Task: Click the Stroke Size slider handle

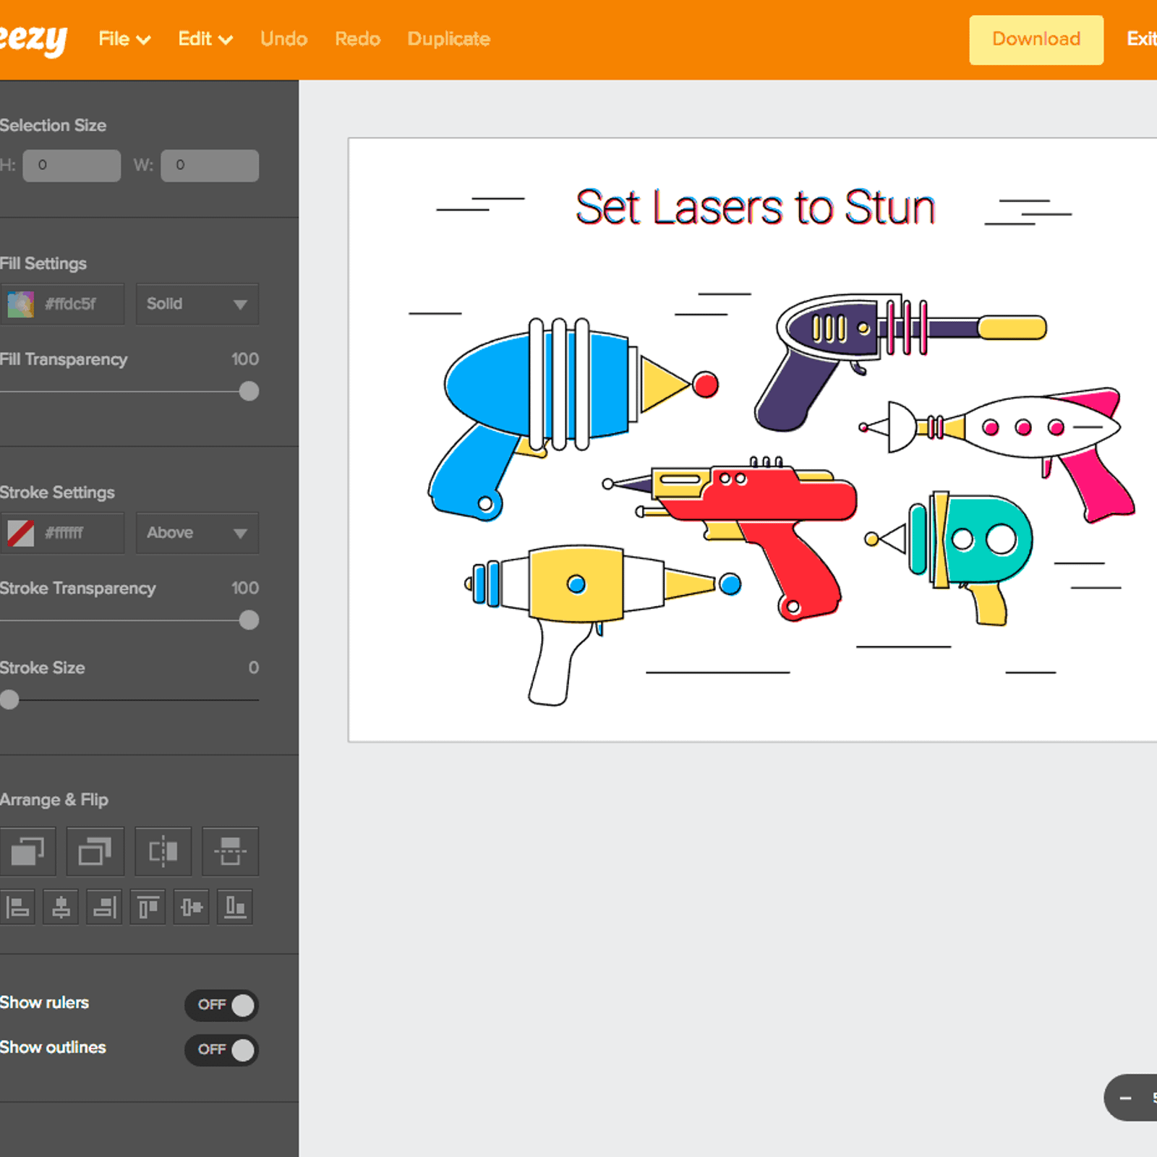Action: [9, 700]
